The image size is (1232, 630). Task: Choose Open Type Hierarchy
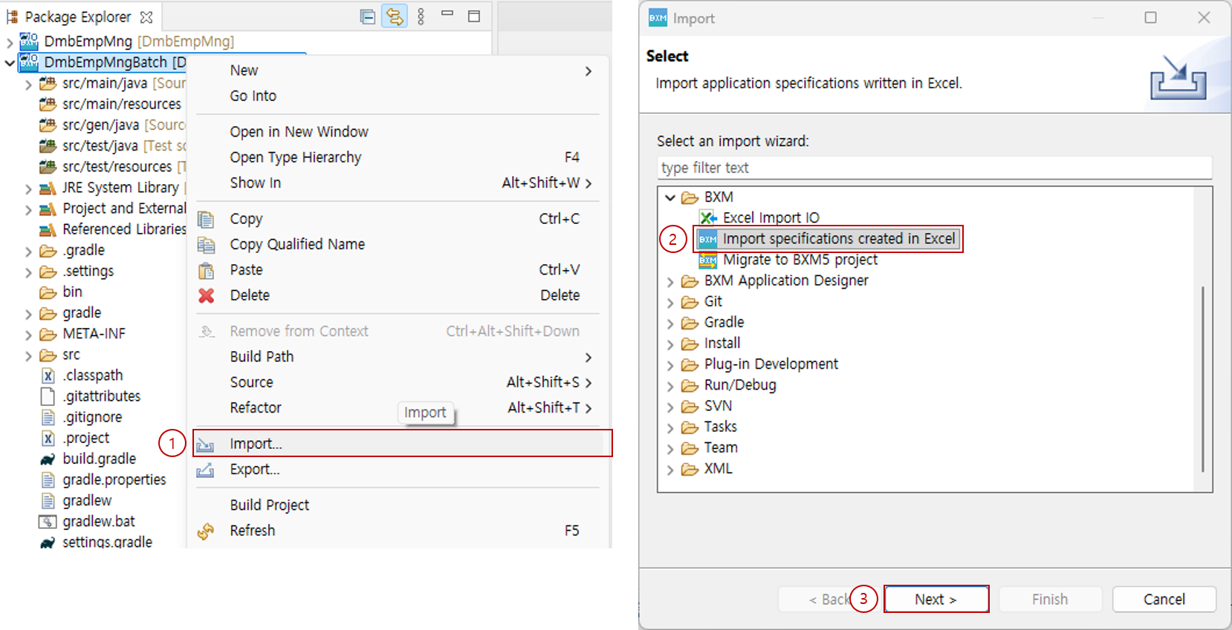398,157
